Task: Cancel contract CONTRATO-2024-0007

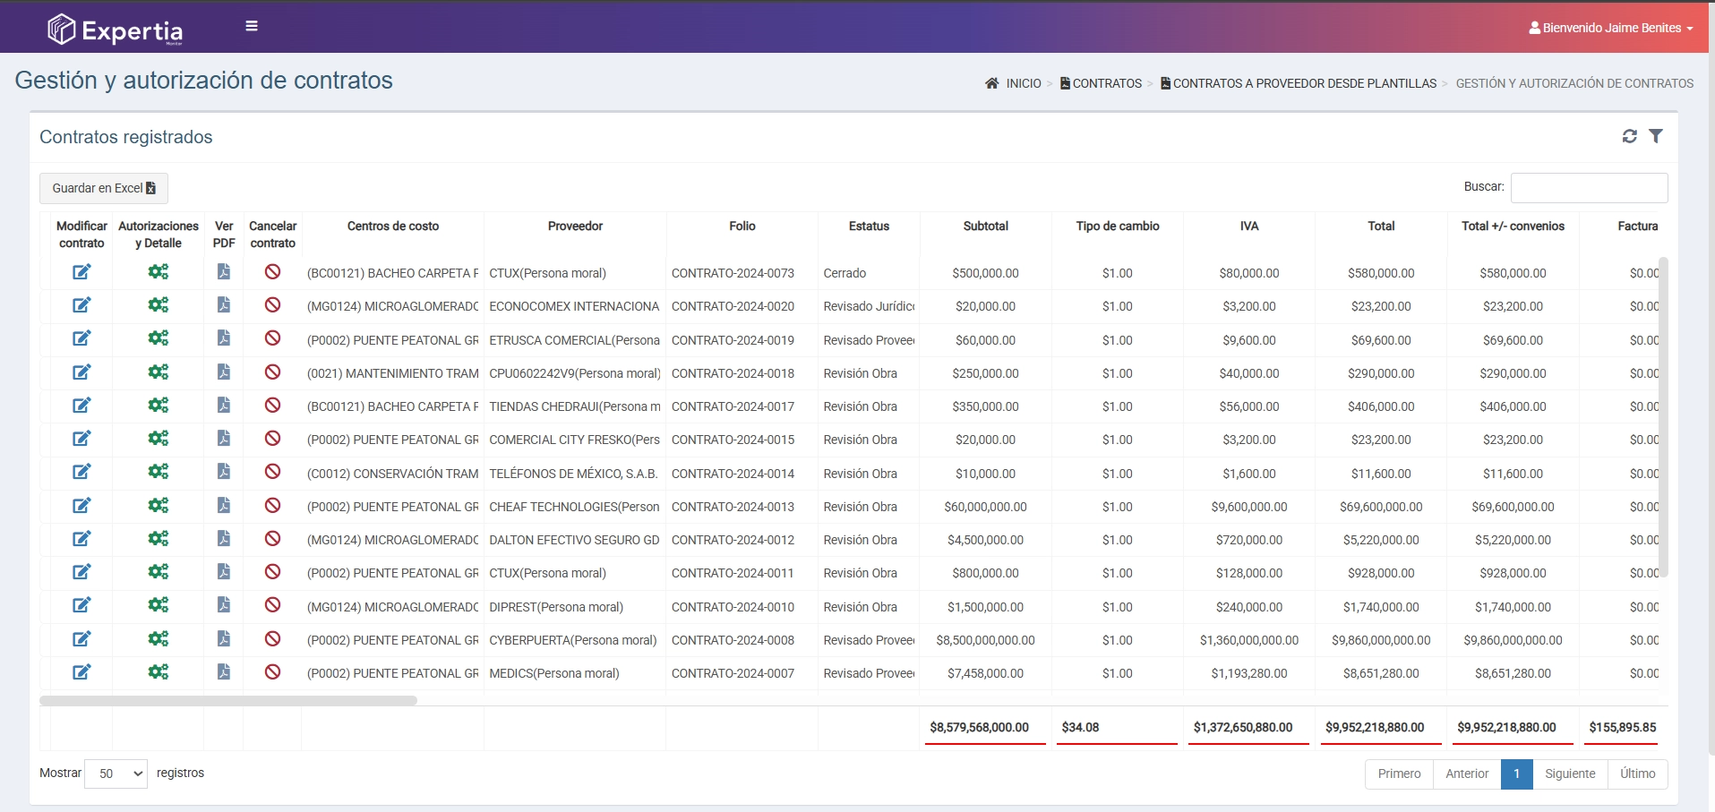Action: click(x=272, y=672)
